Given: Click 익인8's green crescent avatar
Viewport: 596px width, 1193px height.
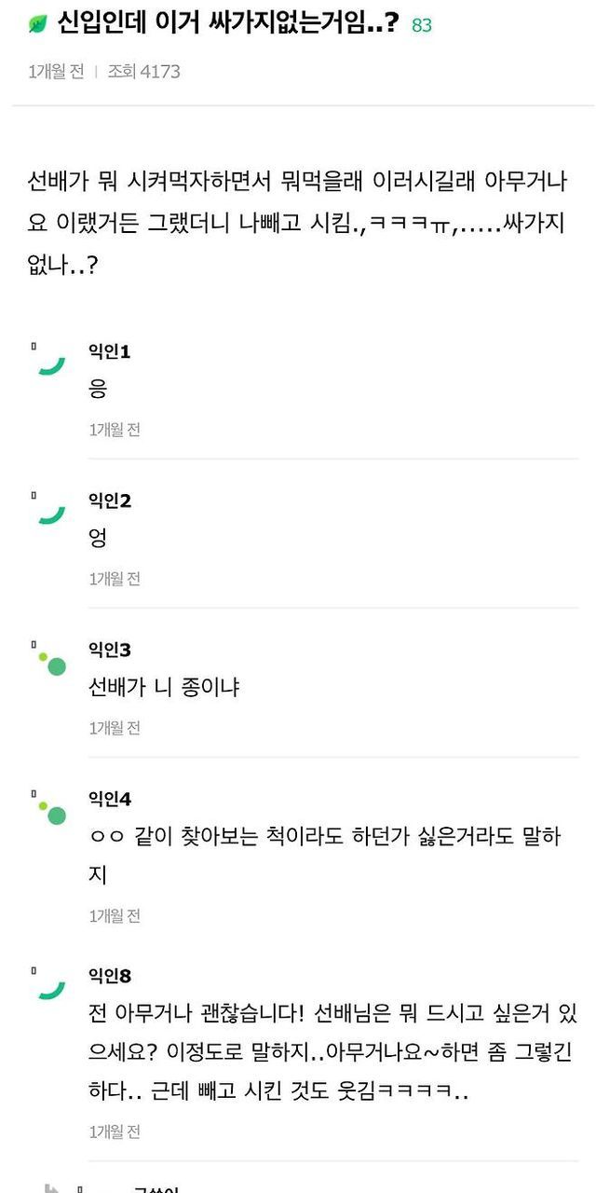Looking at the screenshot, I should pos(51,988).
